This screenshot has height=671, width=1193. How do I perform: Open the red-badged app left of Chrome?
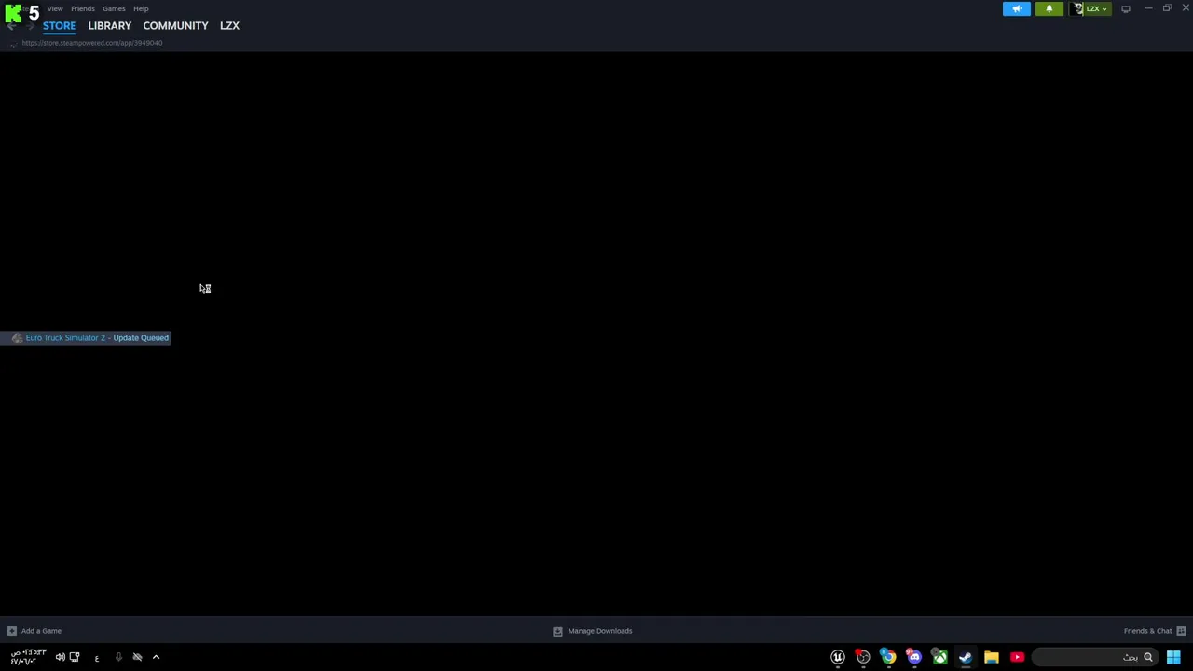pos(863,658)
